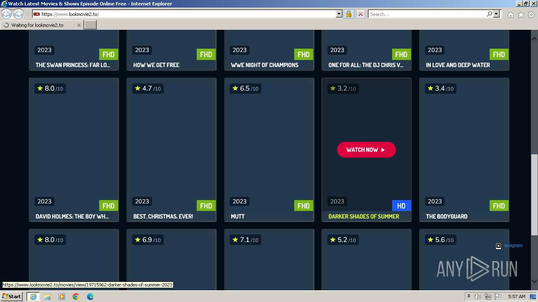Click the 8.0/10 rating on David Holmes
Image resolution: width=538 pixels, height=302 pixels.
click(x=50, y=89)
